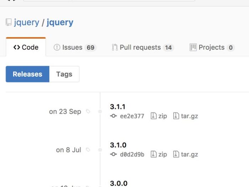The width and height of the screenshot is (249, 187).
Task: Download zip for release 3.1.1
Action: click(x=159, y=116)
